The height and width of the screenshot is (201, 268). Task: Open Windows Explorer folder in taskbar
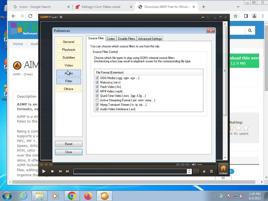coord(40,196)
